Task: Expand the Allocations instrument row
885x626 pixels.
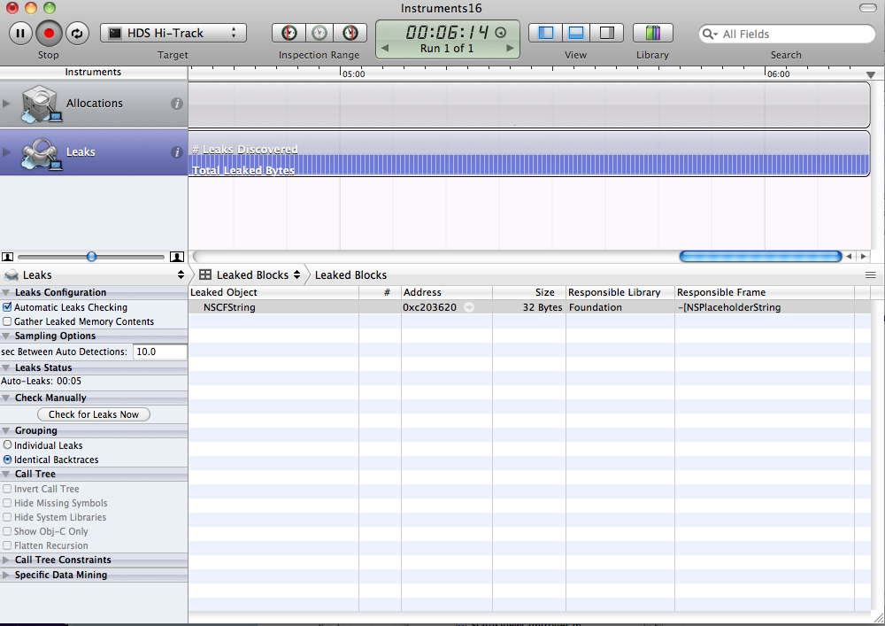Action: click(8, 104)
